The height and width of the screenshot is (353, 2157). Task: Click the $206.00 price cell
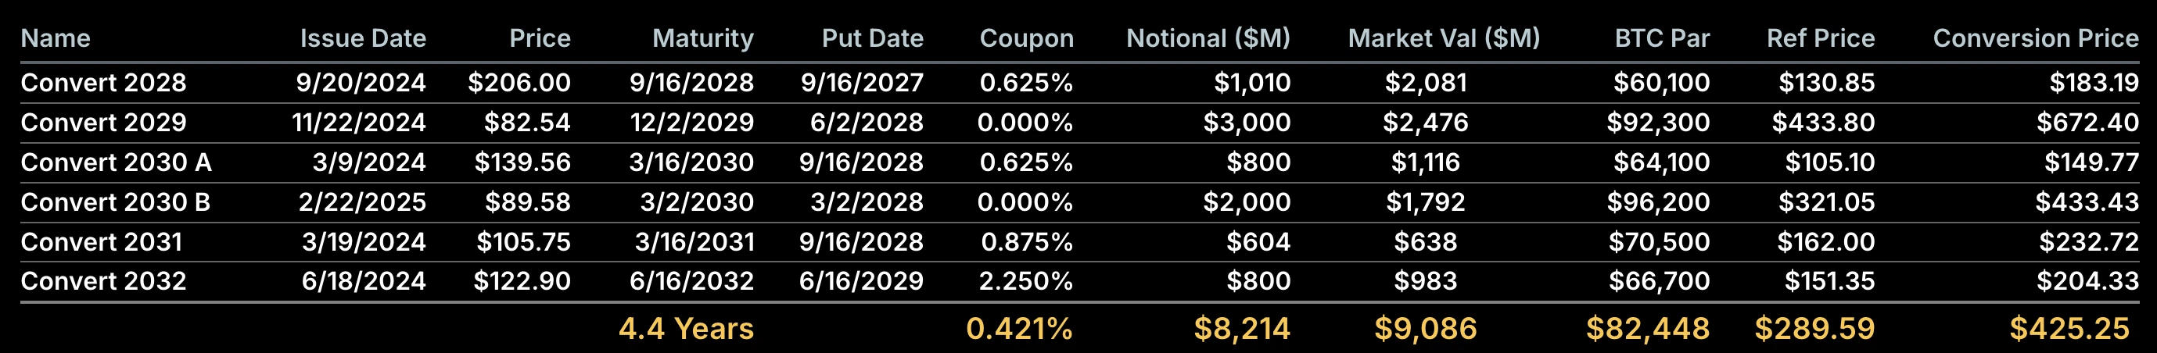[x=519, y=83]
